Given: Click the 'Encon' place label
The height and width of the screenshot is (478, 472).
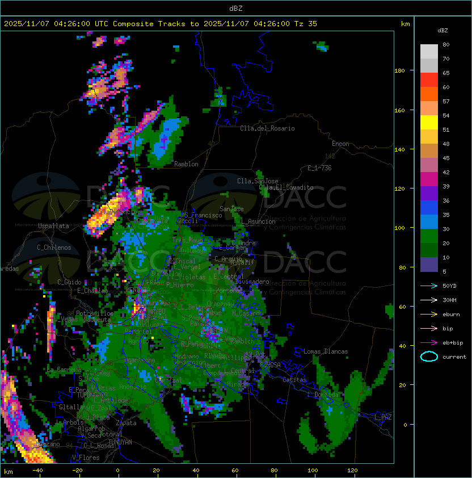Looking at the screenshot, I should point(340,144).
